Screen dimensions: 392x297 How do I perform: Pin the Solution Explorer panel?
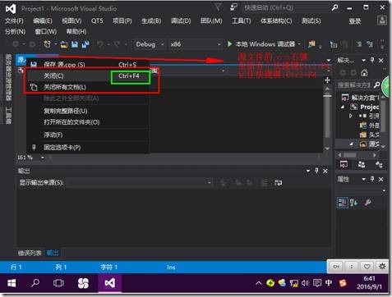click(x=372, y=60)
